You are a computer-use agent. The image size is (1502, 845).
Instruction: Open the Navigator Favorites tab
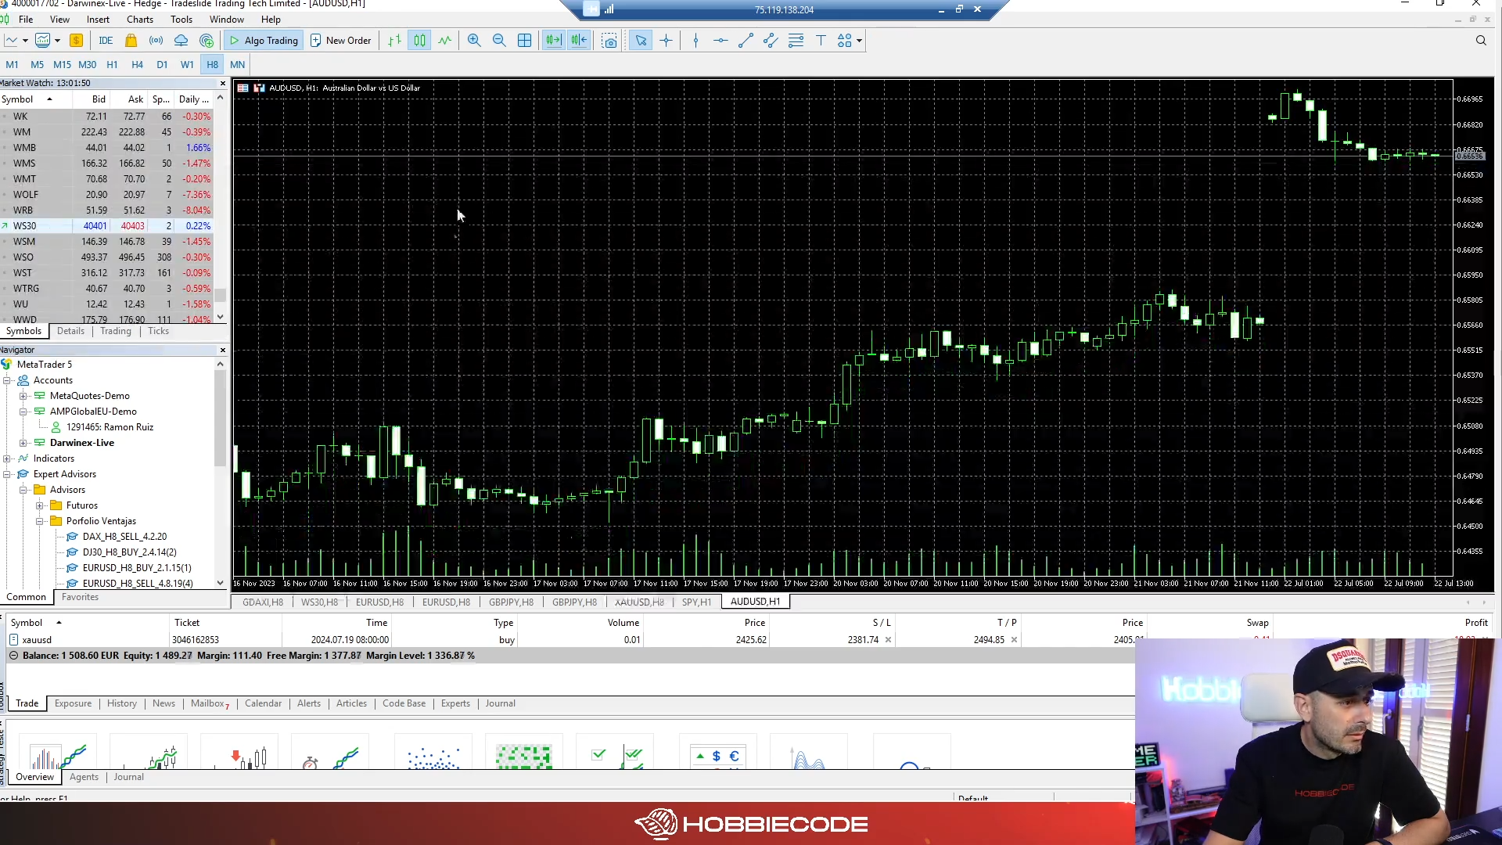pyautogui.click(x=80, y=597)
